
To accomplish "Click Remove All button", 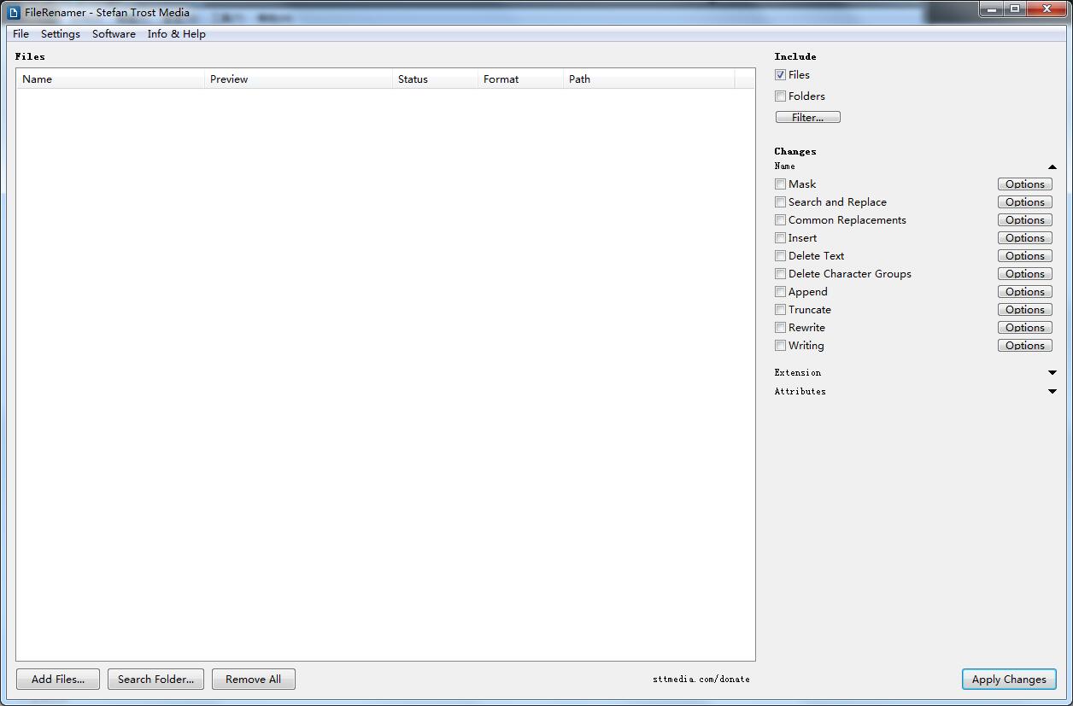I will pyautogui.click(x=253, y=680).
